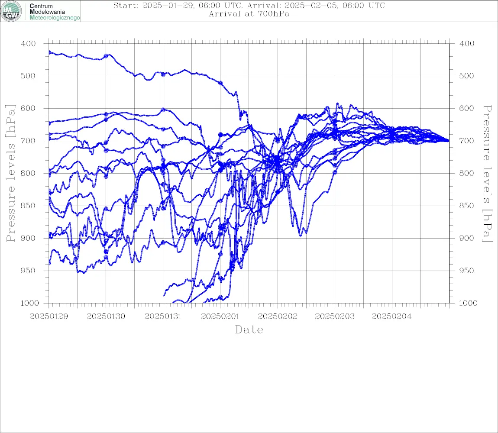Select the Start and Arrival title line
498x433 pixels.
249,6
